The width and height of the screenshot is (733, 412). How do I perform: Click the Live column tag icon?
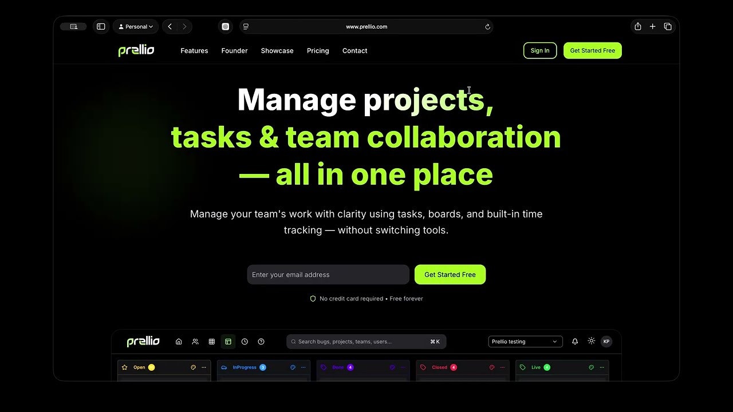tap(523, 367)
